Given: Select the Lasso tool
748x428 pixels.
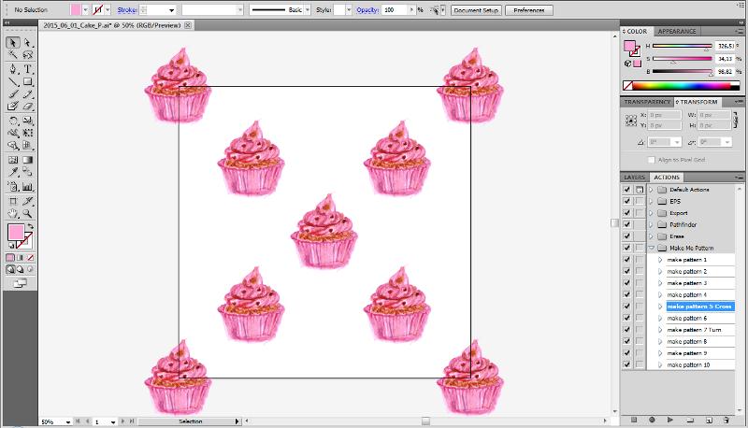Looking at the screenshot, I should tap(28, 55).
